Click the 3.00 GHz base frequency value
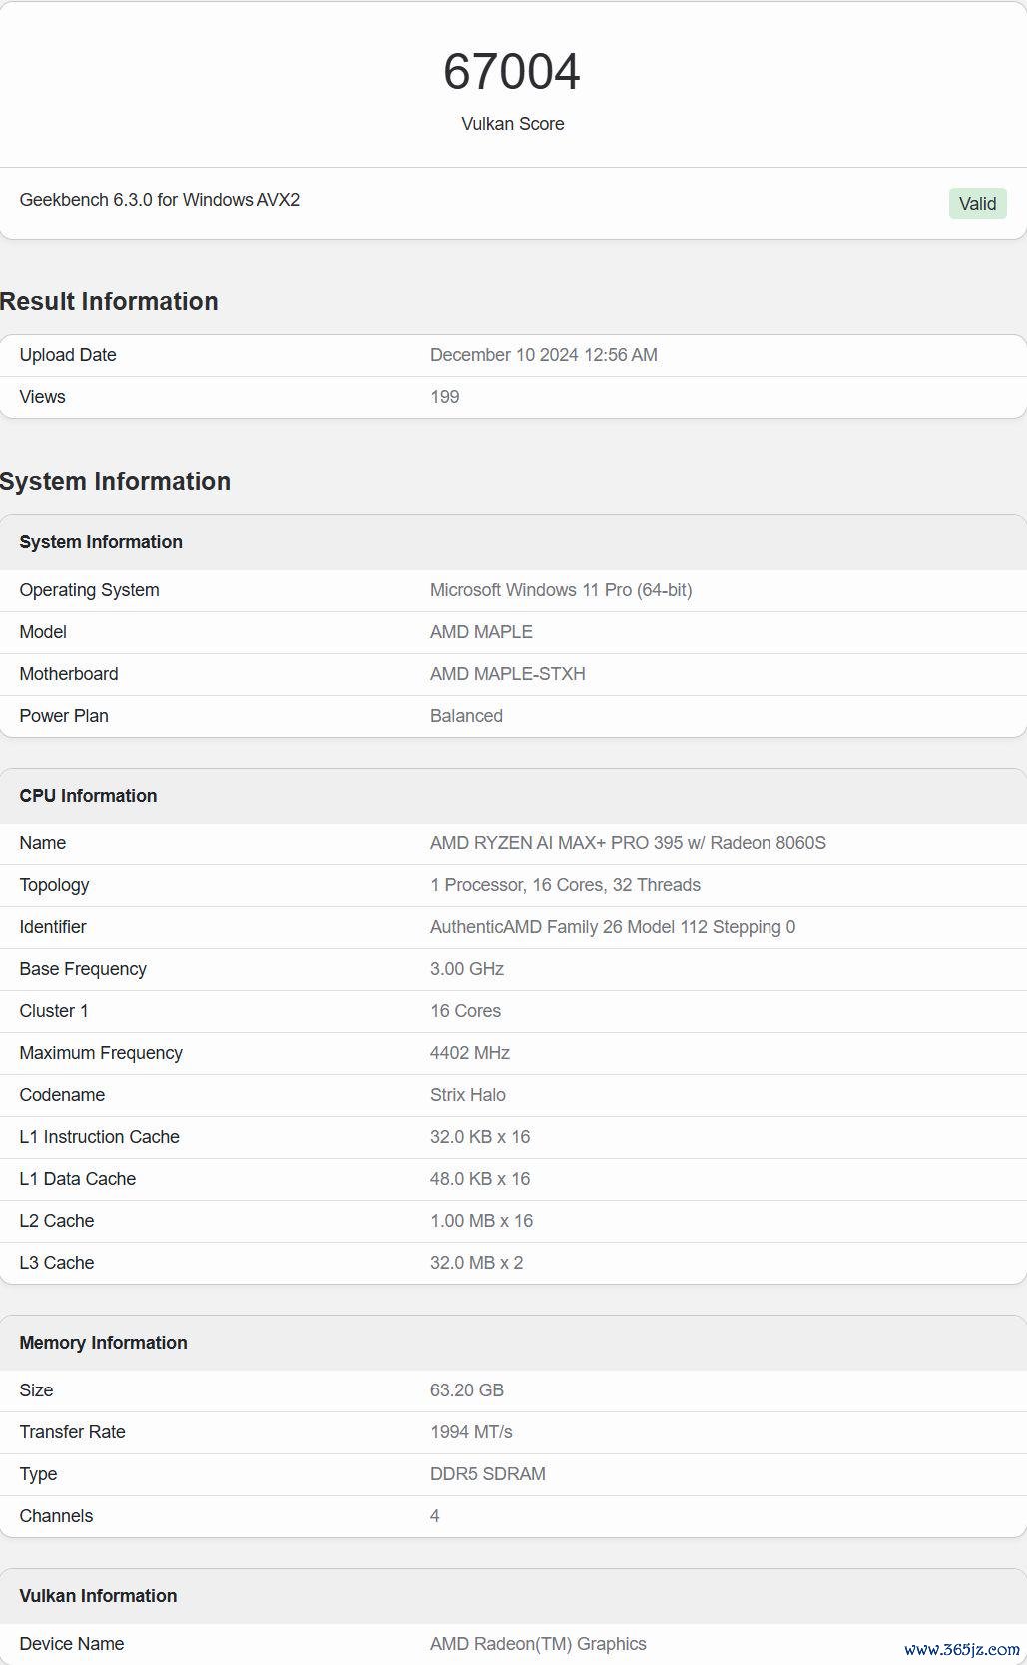This screenshot has width=1027, height=1665. pos(467,969)
